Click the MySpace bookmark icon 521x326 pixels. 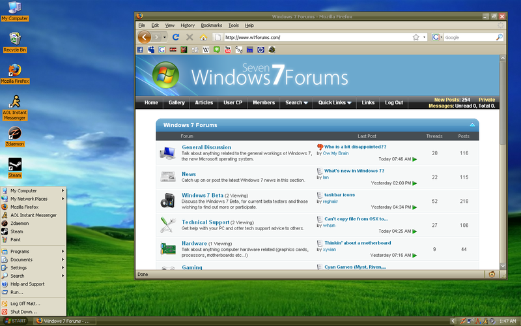tap(151, 50)
